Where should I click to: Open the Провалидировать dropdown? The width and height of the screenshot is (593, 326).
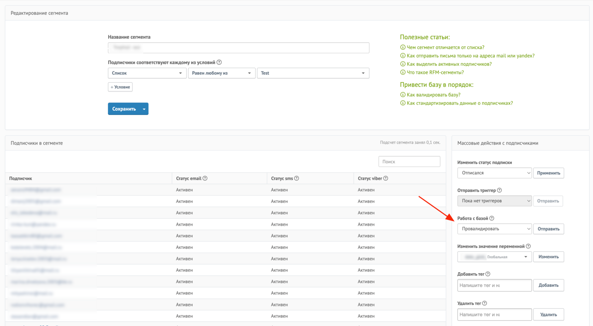pyautogui.click(x=495, y=229)
